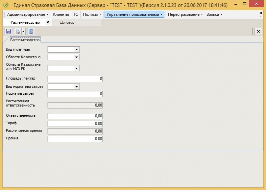Image resolution: width=266 pixels, height=190 pixels.
Task: Expand the Области Казахстана combo box
Action: (76, 57)
